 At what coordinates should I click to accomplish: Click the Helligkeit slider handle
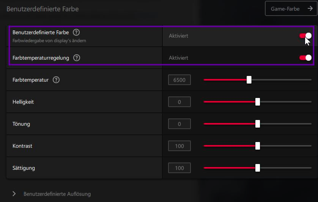pos(258,102)
